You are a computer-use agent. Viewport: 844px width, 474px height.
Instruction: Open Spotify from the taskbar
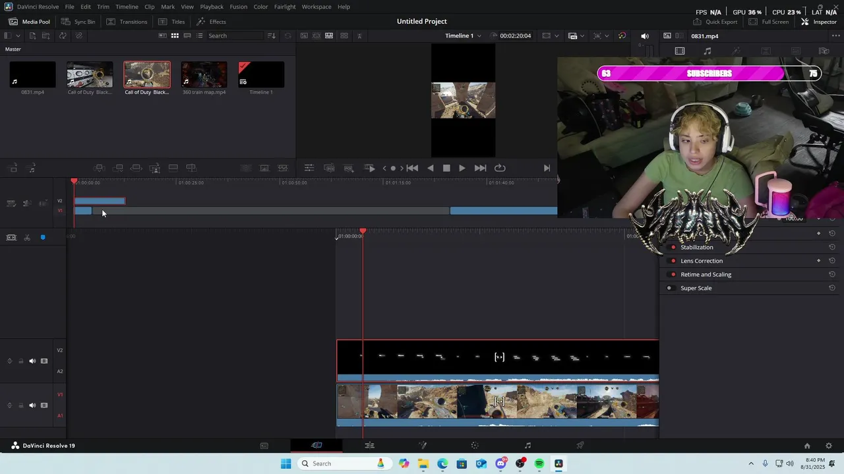click(539, 463)
